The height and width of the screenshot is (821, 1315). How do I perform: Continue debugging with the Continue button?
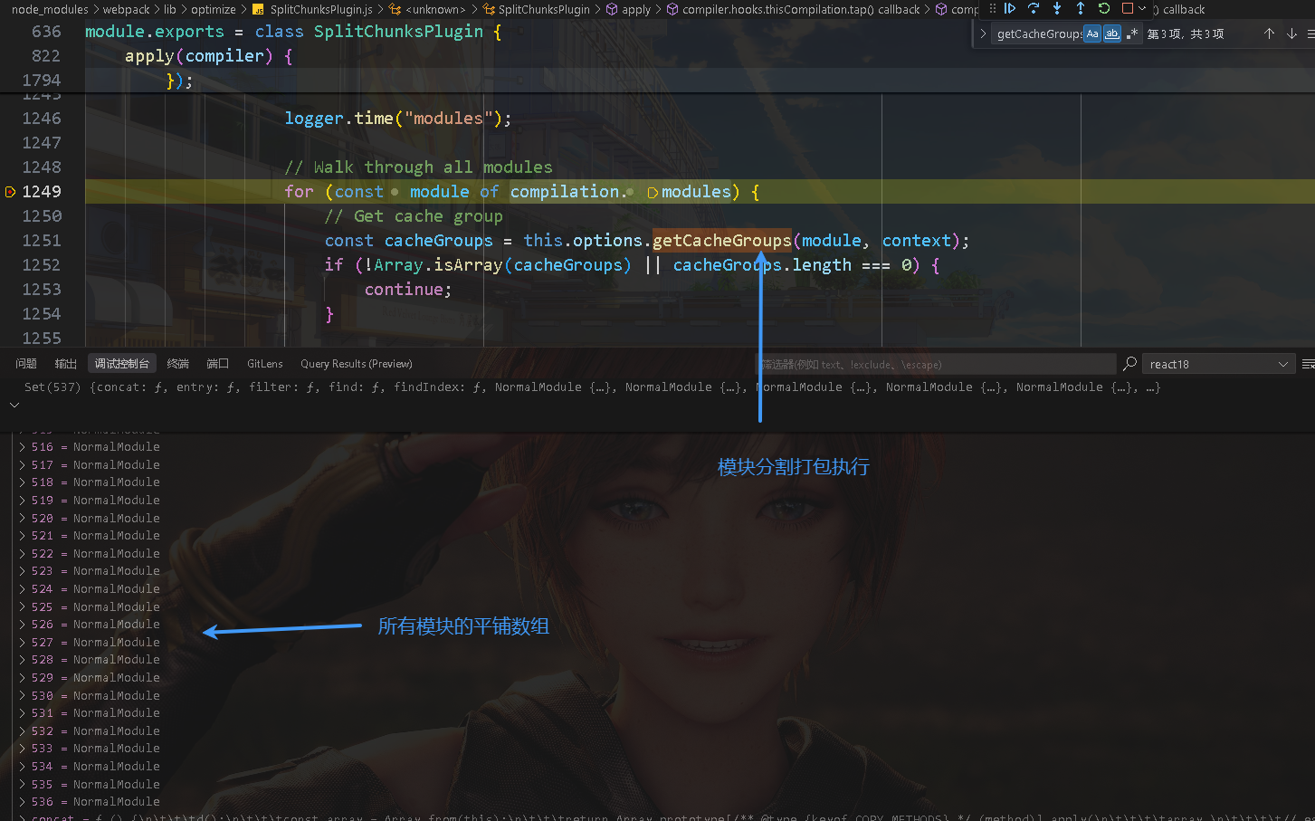pyautogui.click(x=1010, y=8)
